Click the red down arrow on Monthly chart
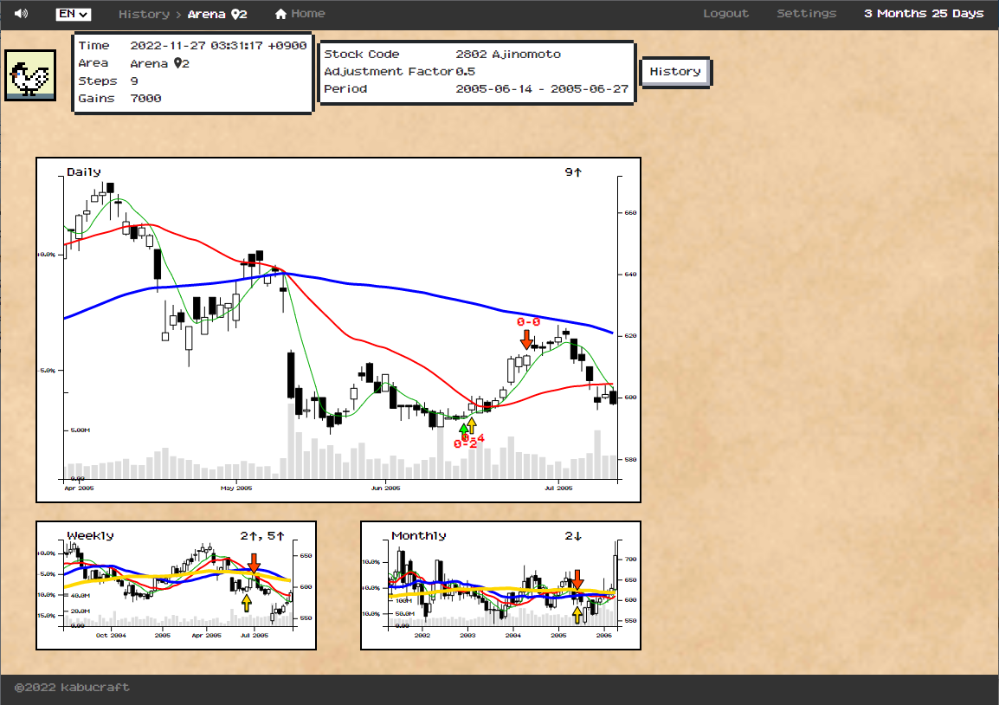Screen dimensions: 999x705 tap(577, 579)
